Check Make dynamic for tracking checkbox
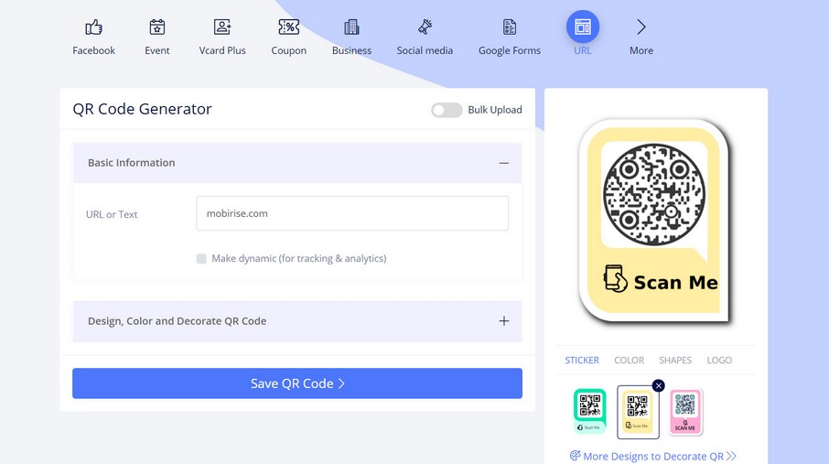The width and height of the screenshot is (829, 464). click(201, 259)
